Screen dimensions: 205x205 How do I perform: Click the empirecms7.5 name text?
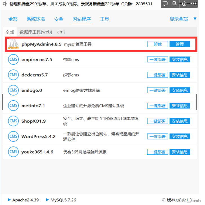tap(37, 60)
